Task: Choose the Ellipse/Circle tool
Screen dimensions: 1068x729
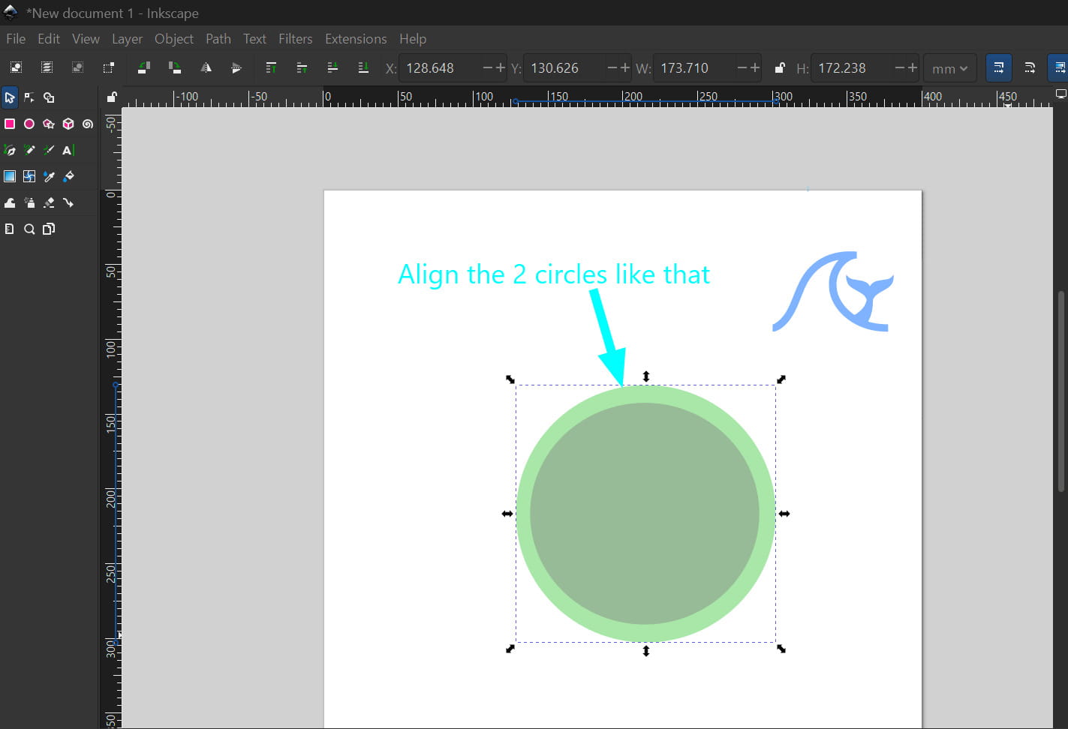Action: tap(29, 124)
